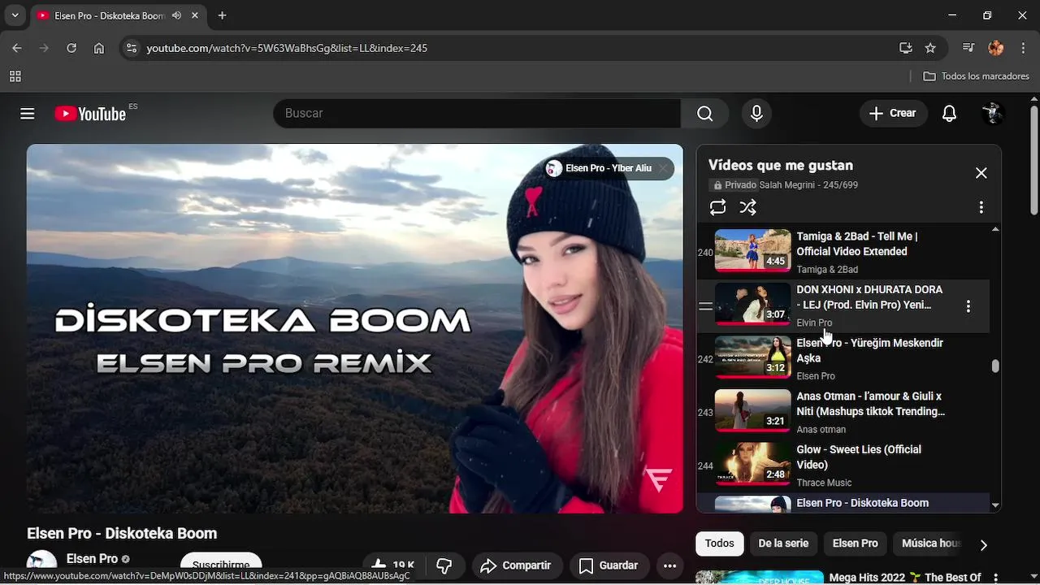Open the account avatar menu
The height and width of the screenshot is (585, 1040).
(x=993, y=114)
